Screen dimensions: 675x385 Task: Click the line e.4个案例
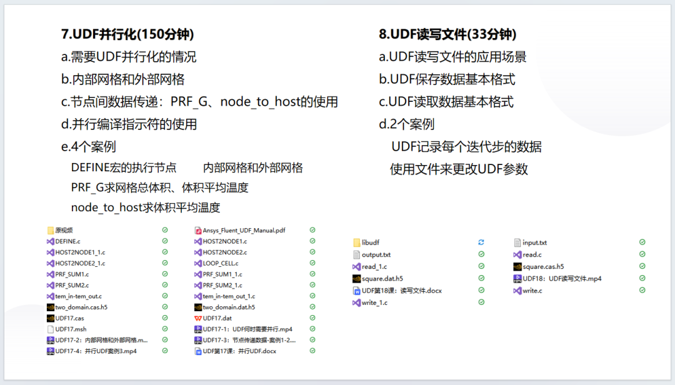(x=88, y=146)
